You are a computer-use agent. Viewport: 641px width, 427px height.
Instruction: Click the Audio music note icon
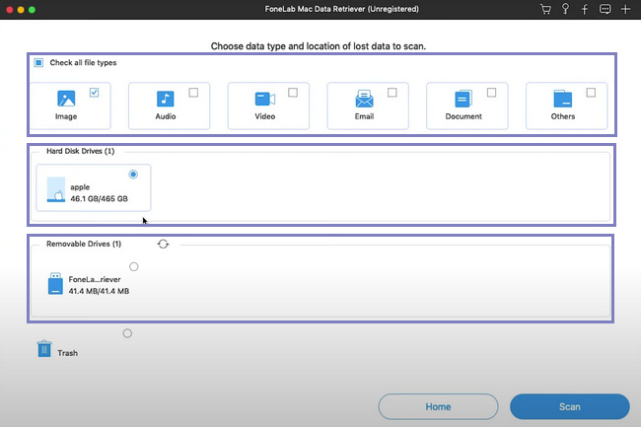(165, 99)
